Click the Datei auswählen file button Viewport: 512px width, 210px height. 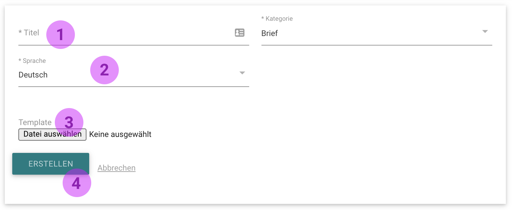click(52, 134)
